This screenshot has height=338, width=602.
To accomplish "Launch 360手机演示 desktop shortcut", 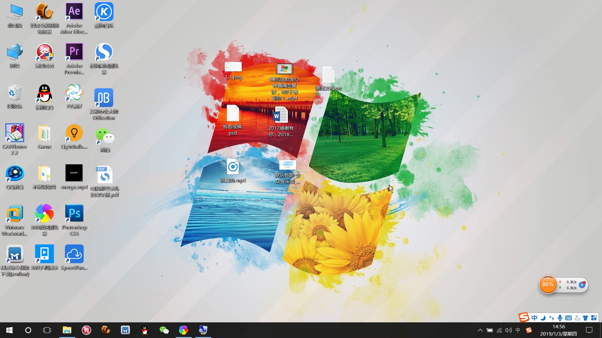I will [x=45, y=258].
